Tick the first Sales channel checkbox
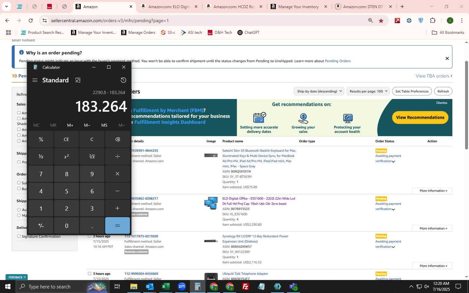469x293 pixels. 19,113
